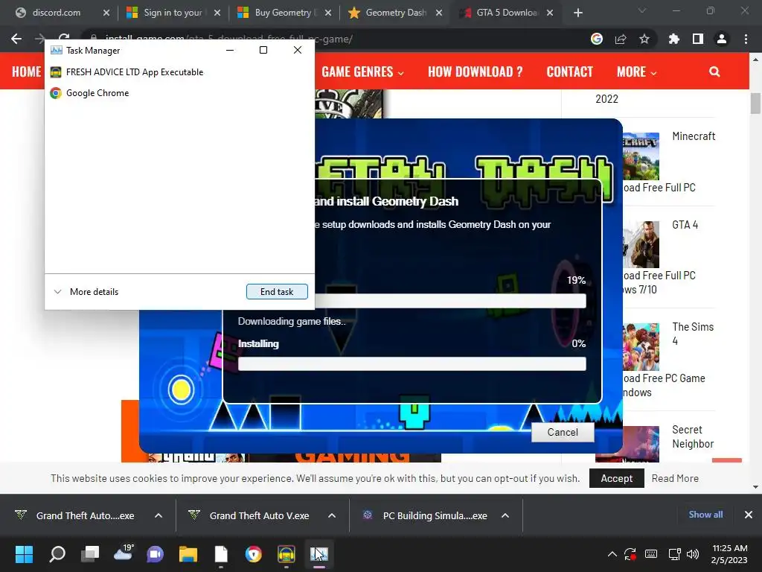Click the Installing progress bar at 0%
This screenshot has height=572, width=762.
[412, 363]
